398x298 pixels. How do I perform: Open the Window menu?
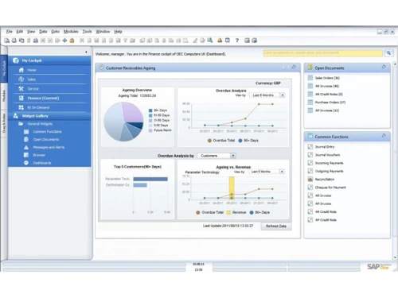(103, 32)
